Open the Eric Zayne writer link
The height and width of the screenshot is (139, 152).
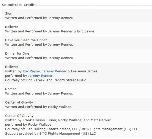point(31,71)
